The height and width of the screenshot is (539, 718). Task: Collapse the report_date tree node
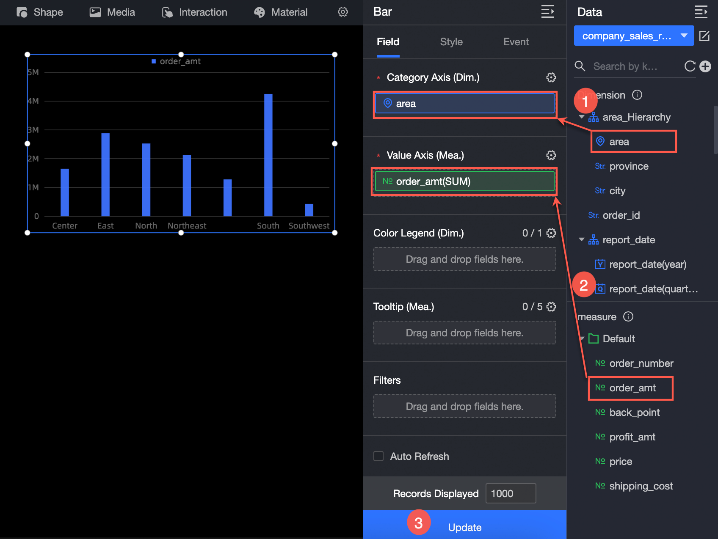click(x=582, y=239)
